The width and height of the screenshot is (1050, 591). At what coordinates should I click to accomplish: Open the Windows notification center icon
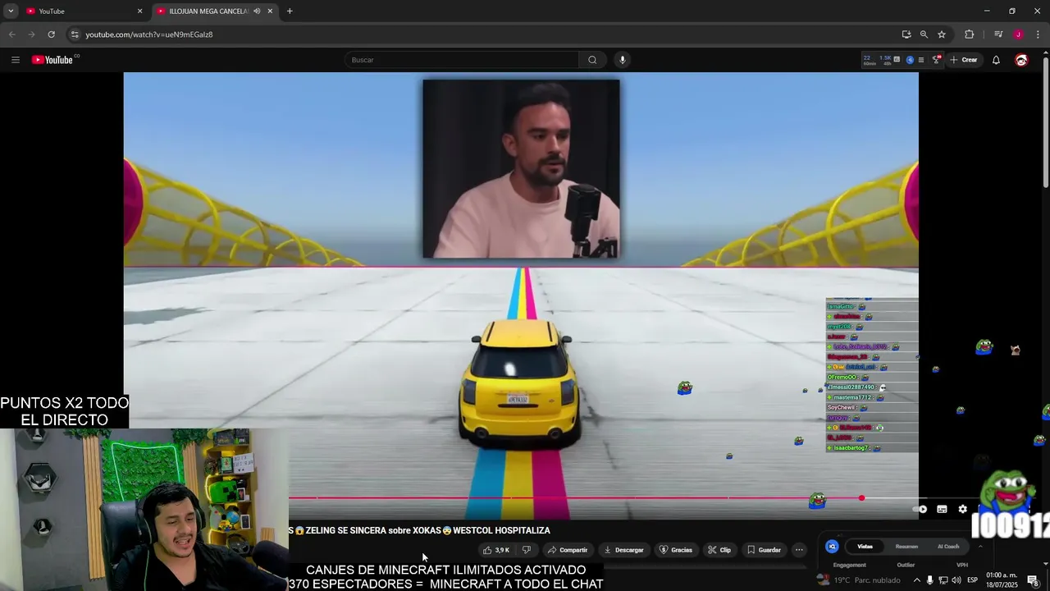tap(1033, 580)
